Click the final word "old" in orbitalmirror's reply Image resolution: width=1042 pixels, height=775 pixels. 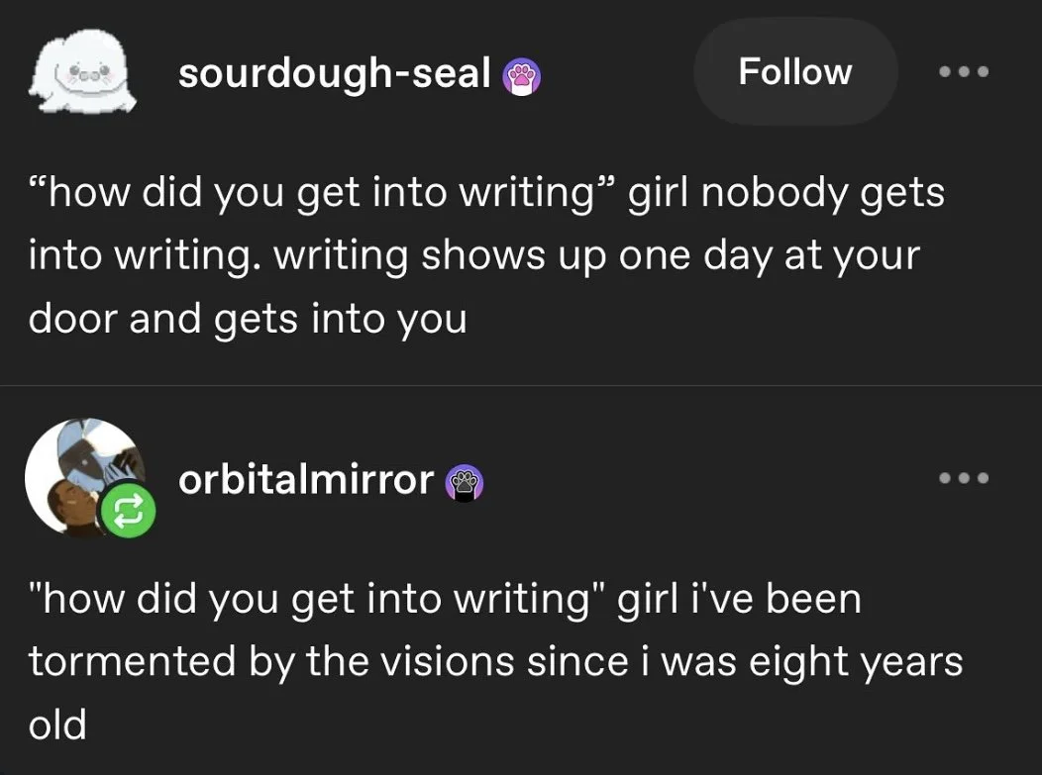[57, 724]
